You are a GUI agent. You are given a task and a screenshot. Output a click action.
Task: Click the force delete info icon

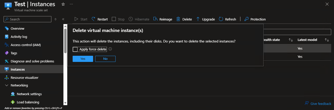click(110, 49)
